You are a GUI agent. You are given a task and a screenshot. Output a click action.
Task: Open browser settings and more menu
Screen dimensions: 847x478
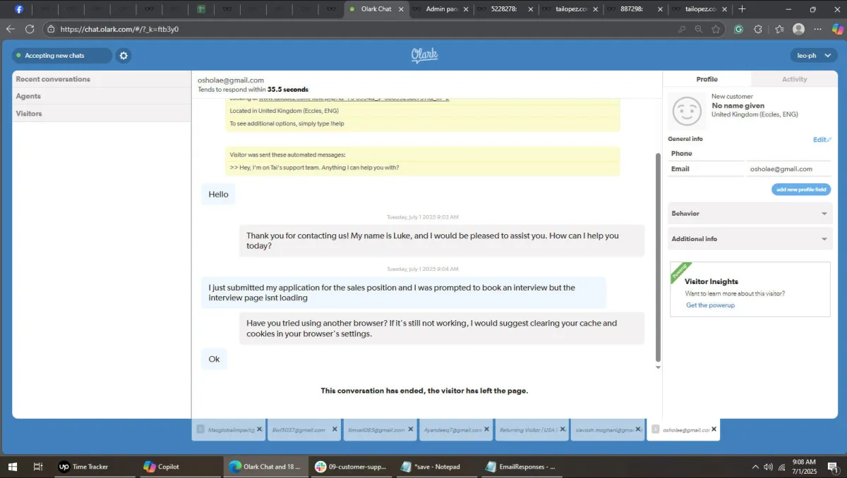(x=817, y=29)
